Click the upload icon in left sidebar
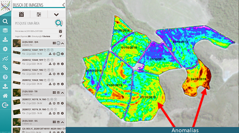 tap(5, 87)
